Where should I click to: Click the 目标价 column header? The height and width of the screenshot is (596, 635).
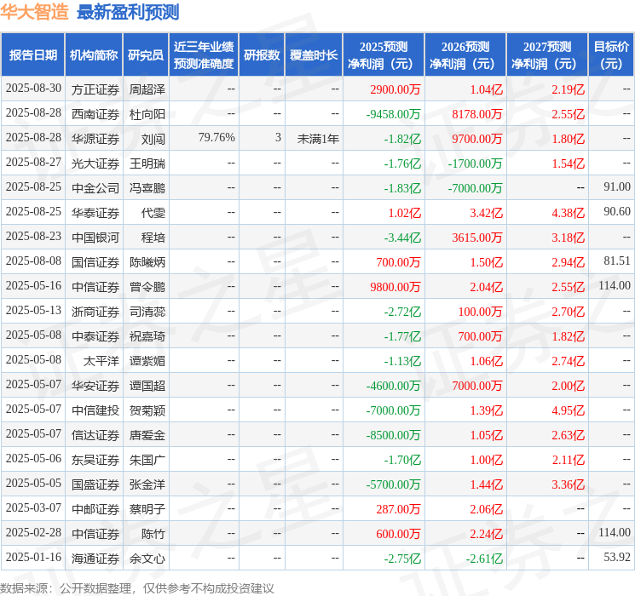611,55
